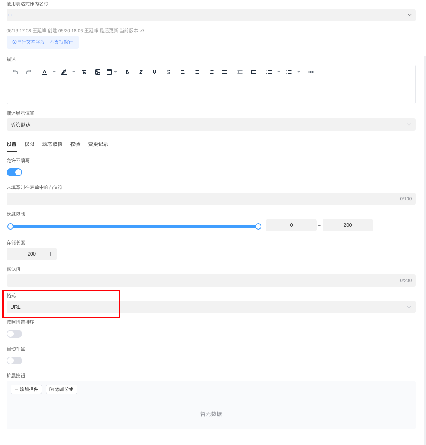Open the 变更记录 tab
The height and width of the screenshot is (445, 426).
point(98,144)
